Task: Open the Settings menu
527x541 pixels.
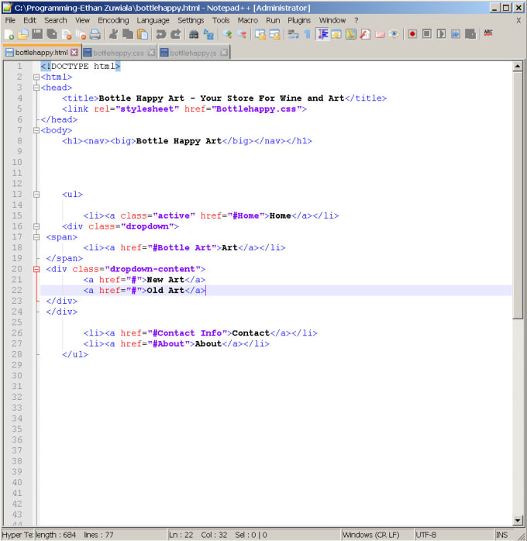Action: click(x=191, y=20)
